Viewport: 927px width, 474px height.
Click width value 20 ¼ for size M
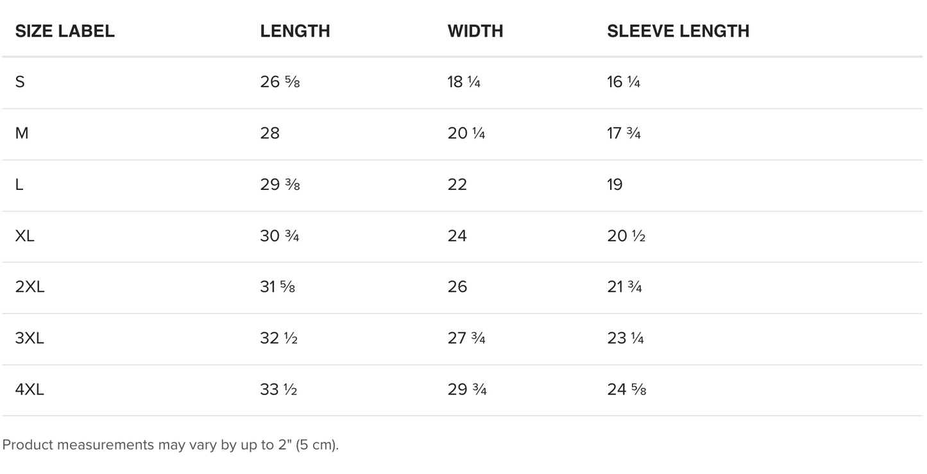466,133
